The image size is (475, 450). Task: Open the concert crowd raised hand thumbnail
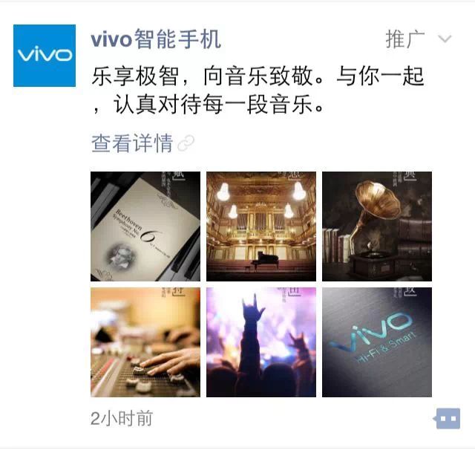point(261,342)
